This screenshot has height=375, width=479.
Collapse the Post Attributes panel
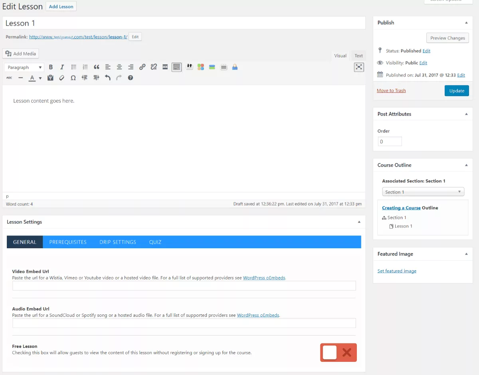(466, 114)
